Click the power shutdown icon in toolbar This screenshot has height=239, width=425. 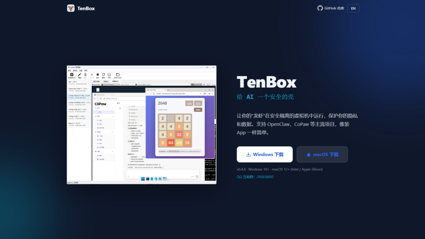click(109, 75)
